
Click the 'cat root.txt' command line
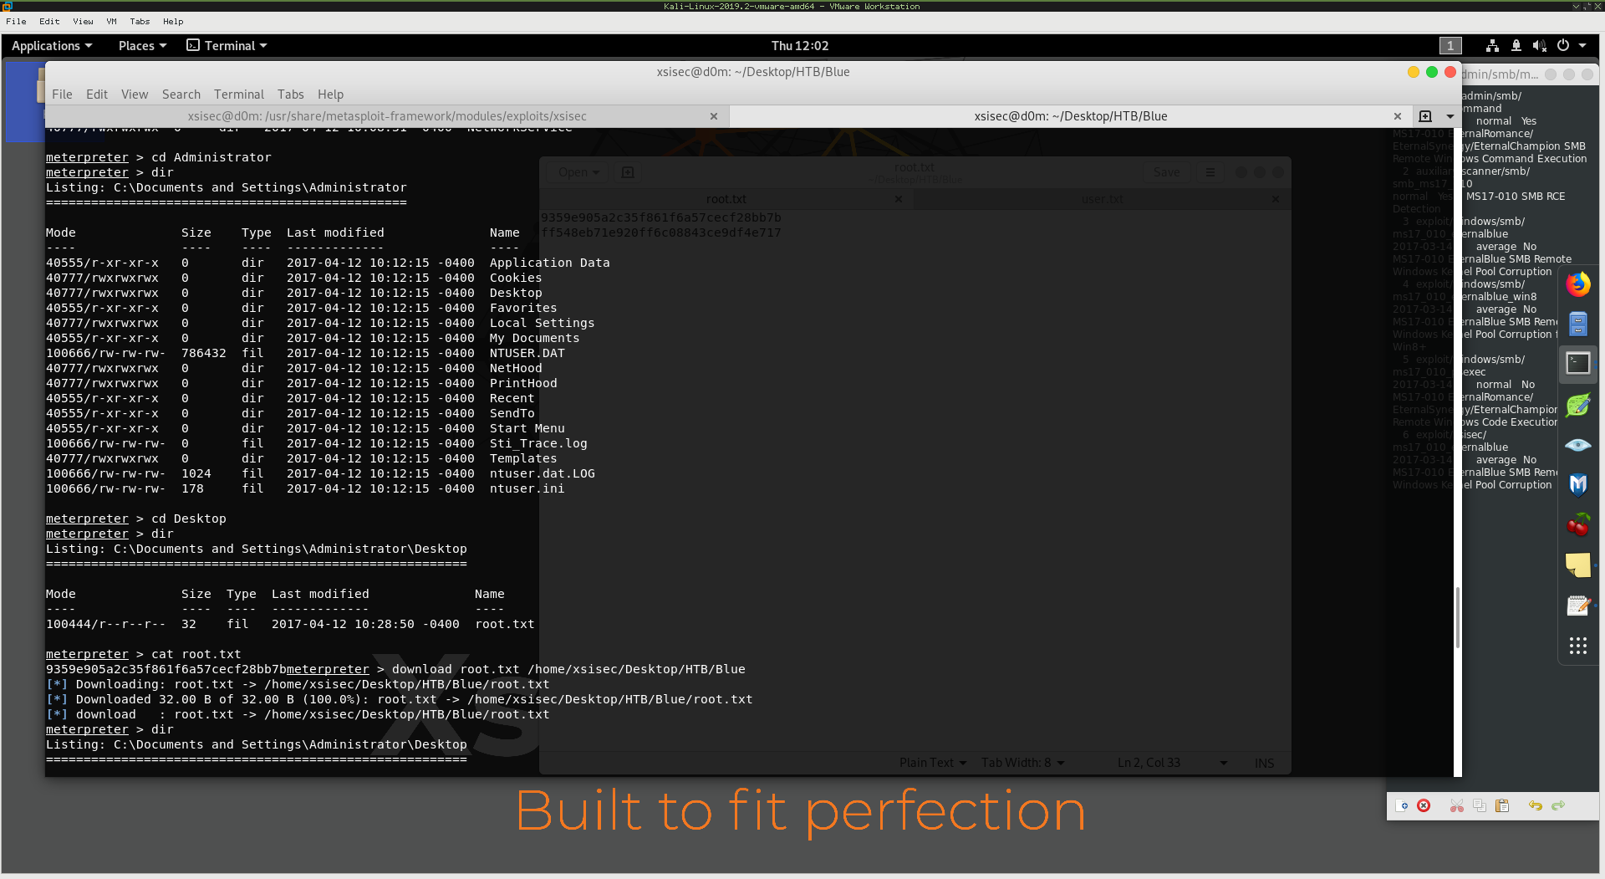coord(143,654)
